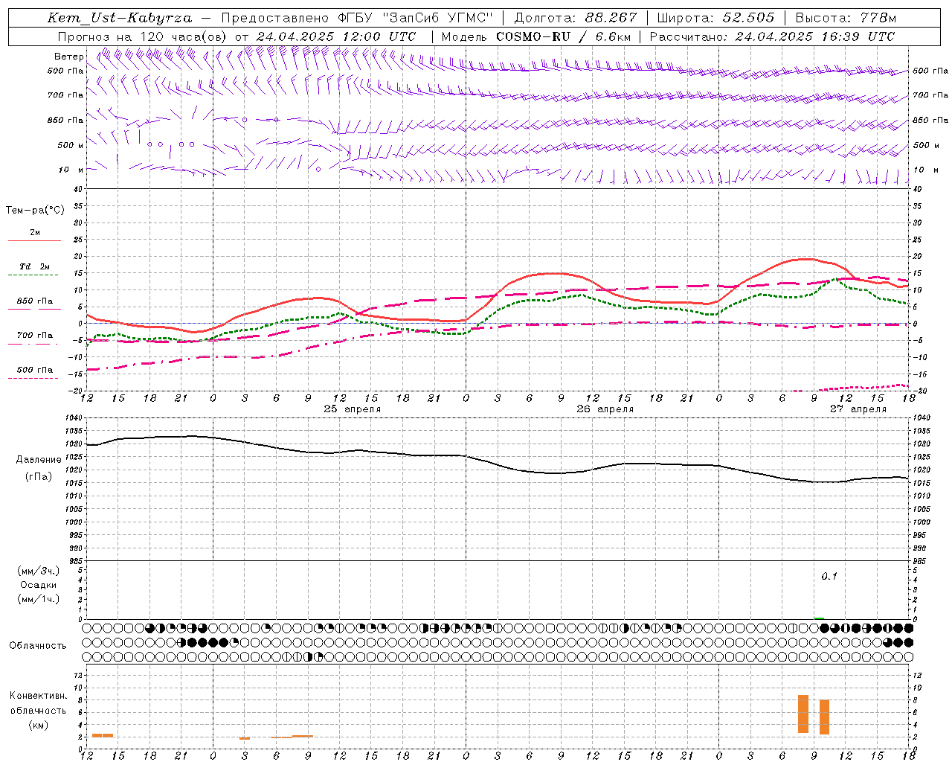The image size is (952, 762).
Task: Click the Широта: 52.505 header field
Action: pos(715,18)
